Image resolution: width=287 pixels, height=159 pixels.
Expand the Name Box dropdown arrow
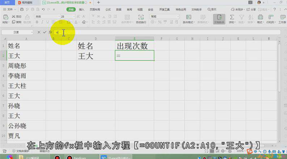[x=32, y=32]
